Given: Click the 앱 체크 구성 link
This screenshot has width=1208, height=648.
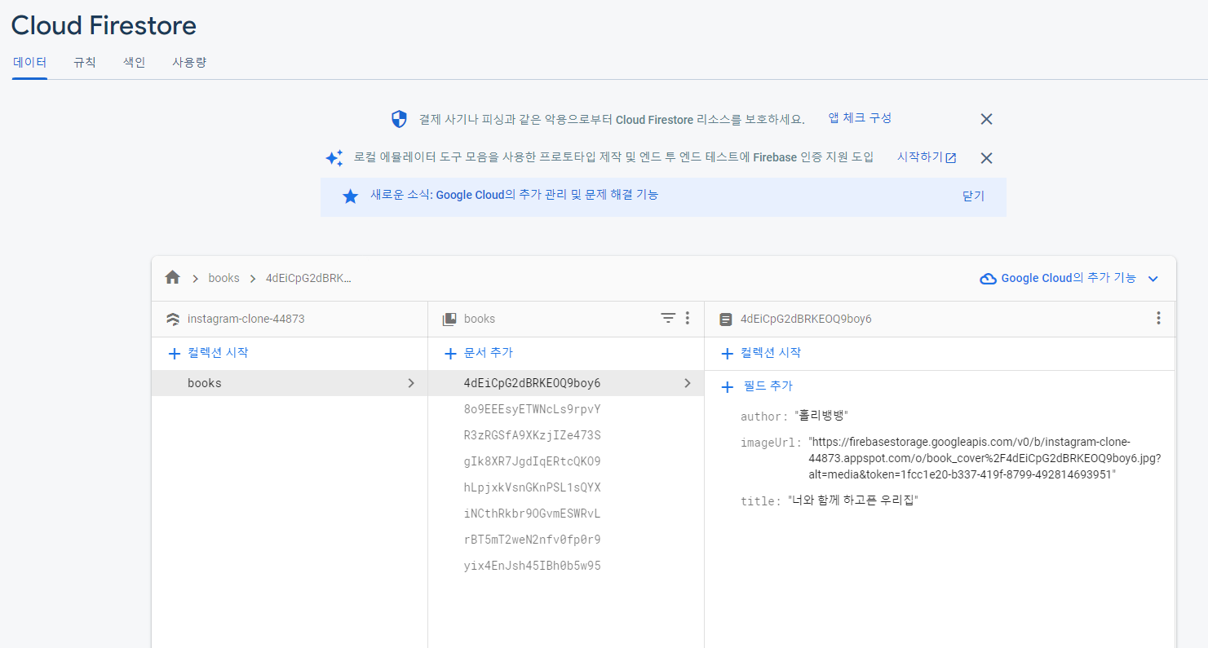Looking at the screenshot, I should [860, 118].
